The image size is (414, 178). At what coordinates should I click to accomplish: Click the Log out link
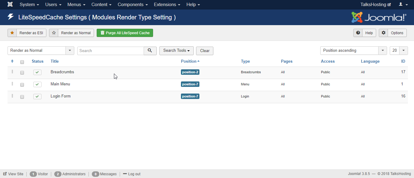coord(132,174)
